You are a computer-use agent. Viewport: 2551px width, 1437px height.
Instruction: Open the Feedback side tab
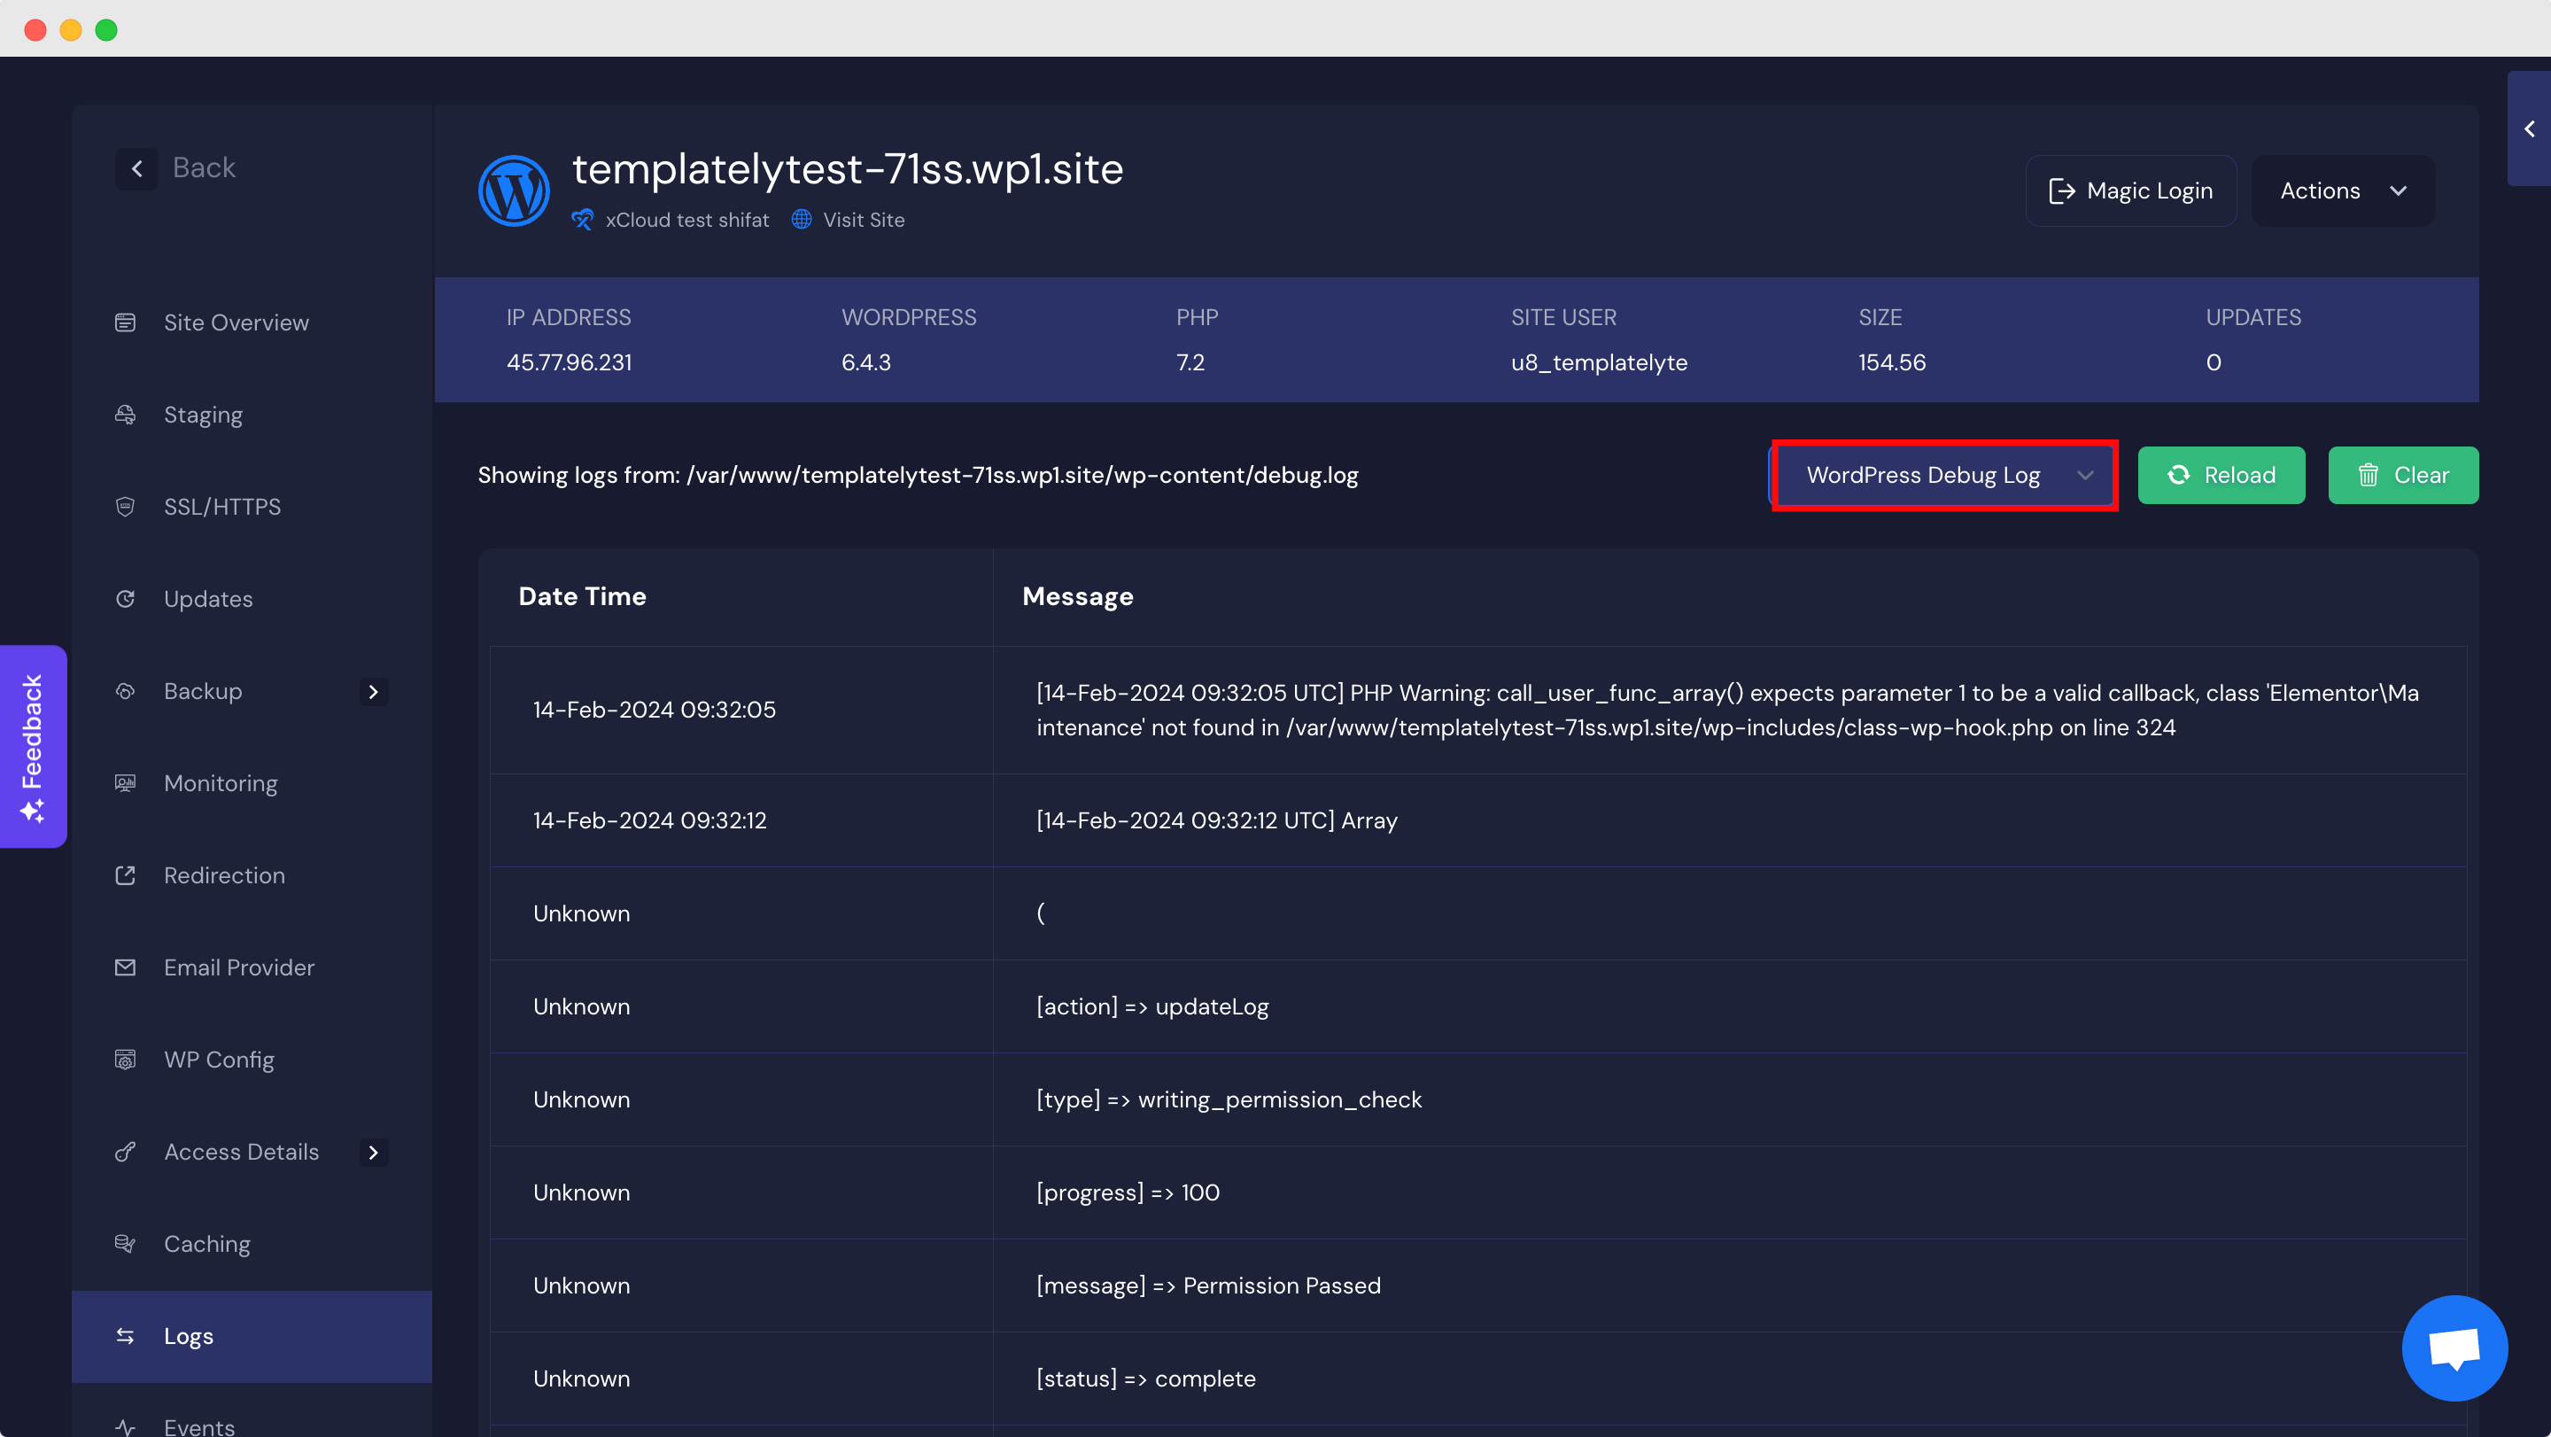[x=33, y=747]
